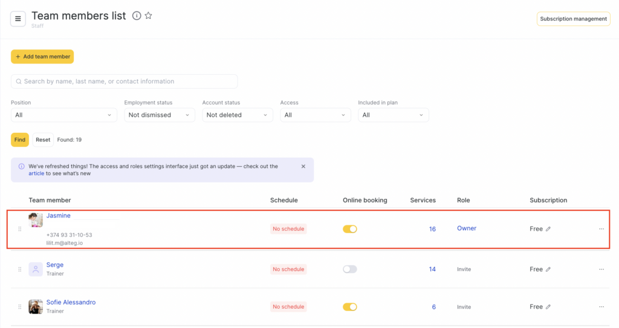Edit Jasmine's Free subscription pencil icon
619x328 pixels.
(549, 229)
